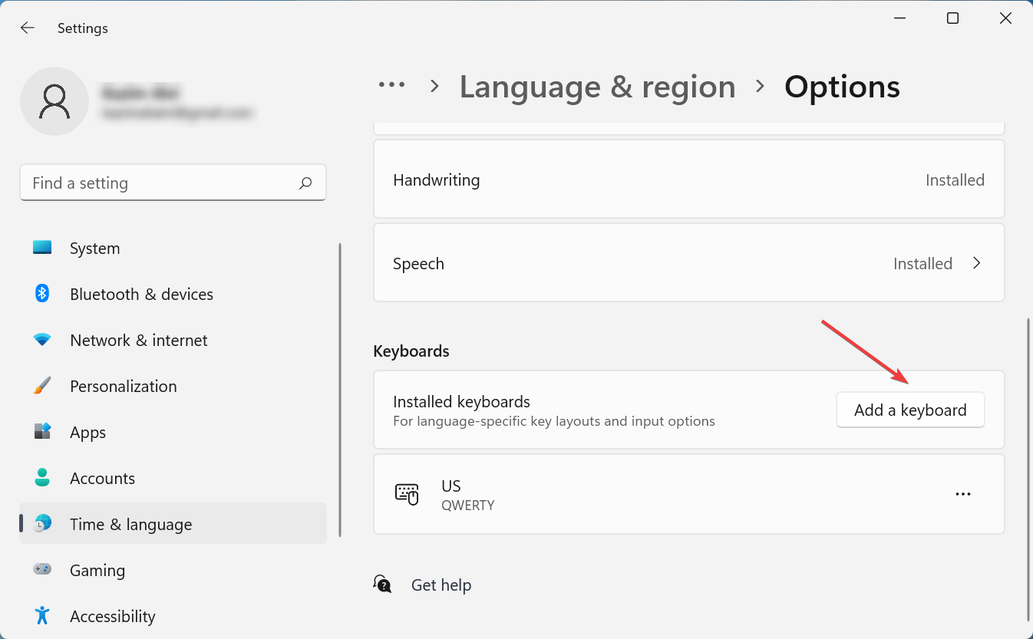Go to Language & region breadcrumb

[x=597, y=87]
